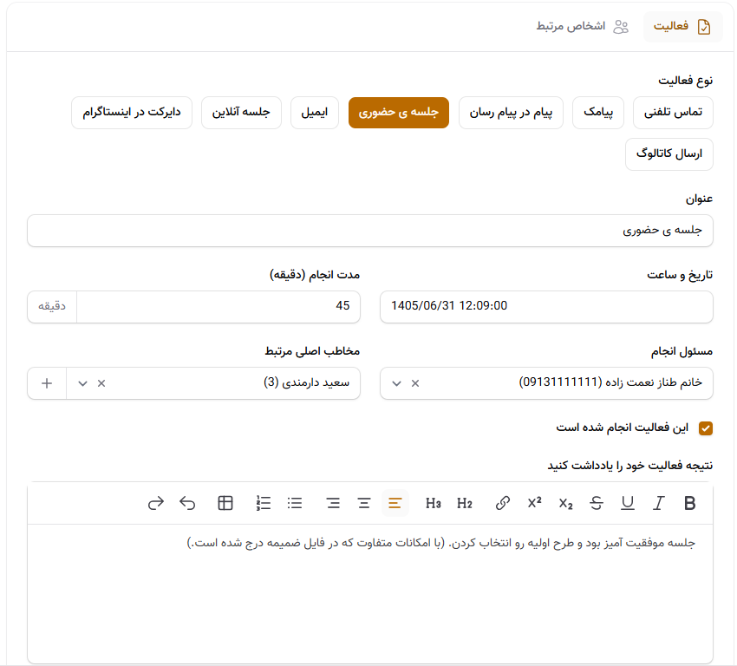Viewport: 737px width, 666px height.
Task: Insert a table into the note
Action: point(225,503)
